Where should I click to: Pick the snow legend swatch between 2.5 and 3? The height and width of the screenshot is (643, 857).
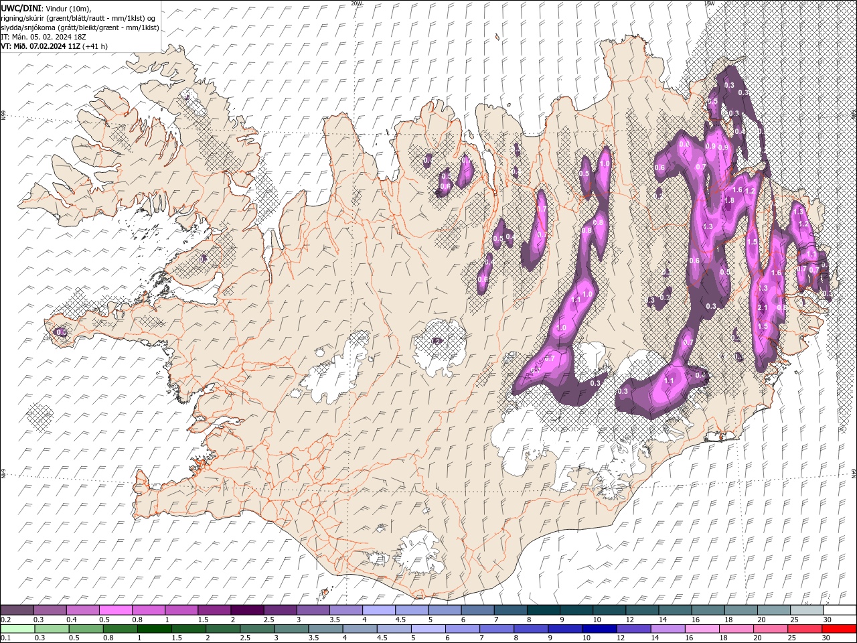(280, 610)
